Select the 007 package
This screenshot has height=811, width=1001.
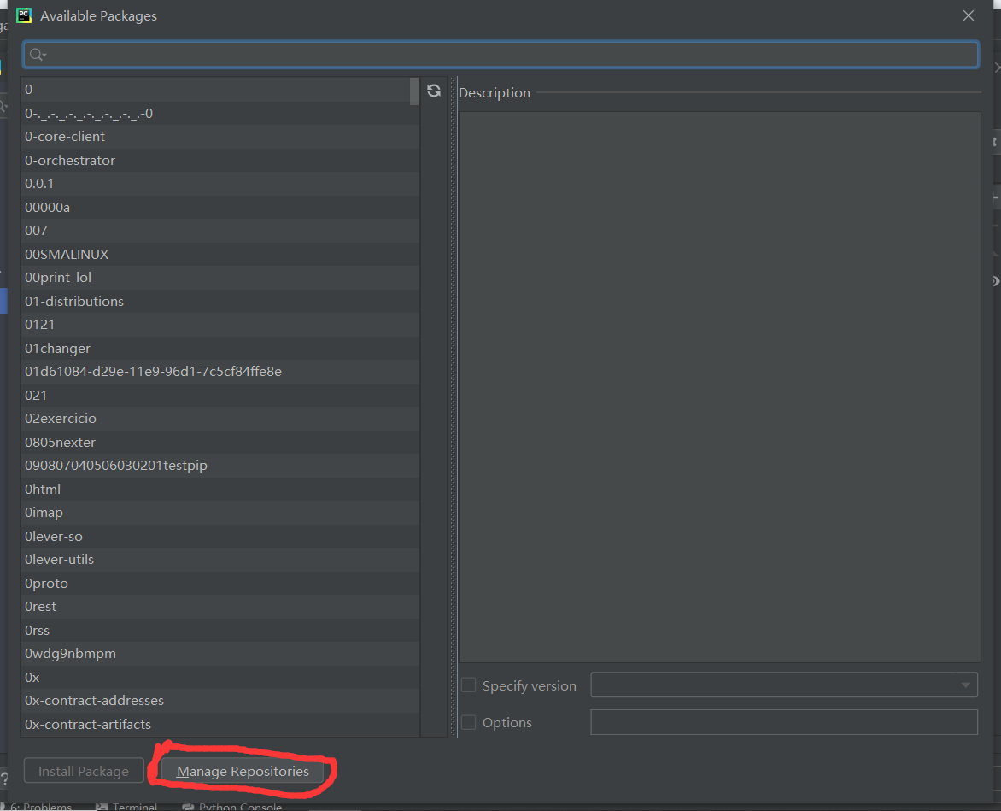click(x=220, y=231)
